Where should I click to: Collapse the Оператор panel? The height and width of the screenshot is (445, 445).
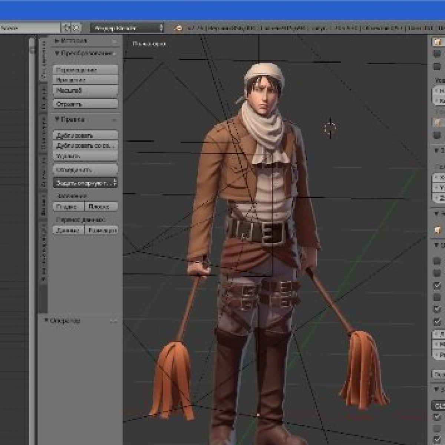coord(46,320)
